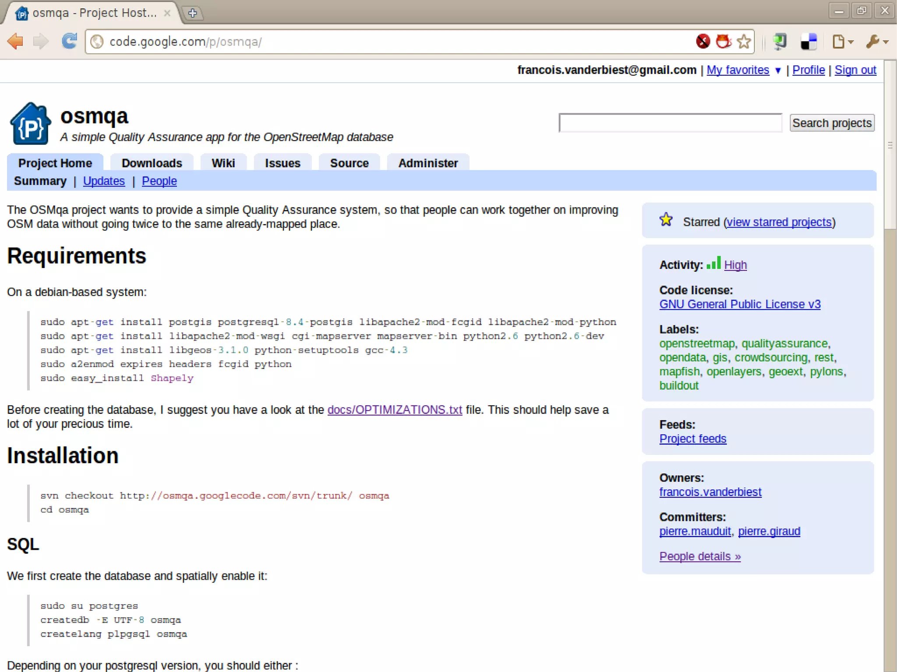Viewport: 897px width, 672px height.
Task: Click the globe site-info icon in address bar
Action: [97, 42]
